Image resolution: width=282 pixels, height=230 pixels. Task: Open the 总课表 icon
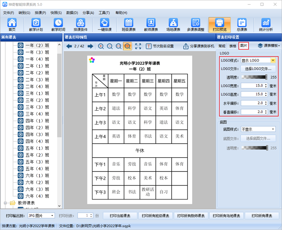pyautogui.click(x=242, y=25)
